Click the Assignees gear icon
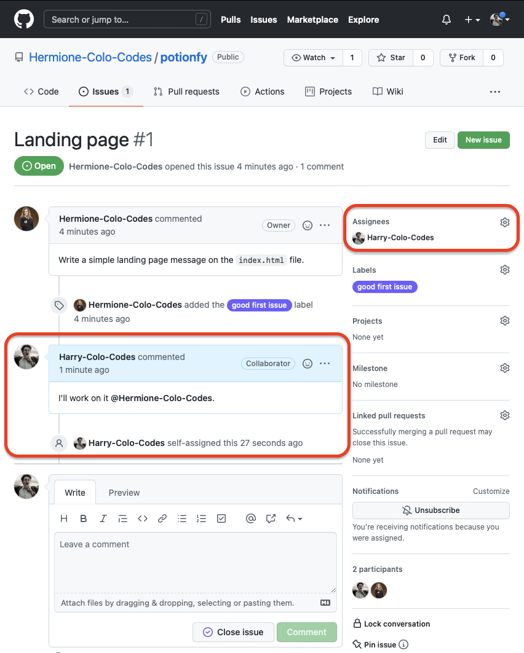Screen dimensions: 524x653 tap(505, 222)
